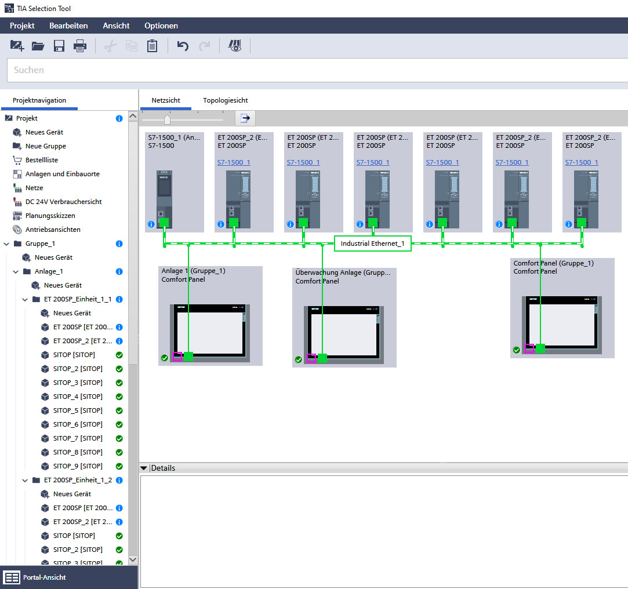Click the green check on the Überwachung Anlage panel

coord(299,359)
